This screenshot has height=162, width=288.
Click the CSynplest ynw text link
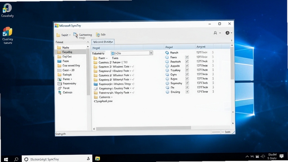pos(103,101)
